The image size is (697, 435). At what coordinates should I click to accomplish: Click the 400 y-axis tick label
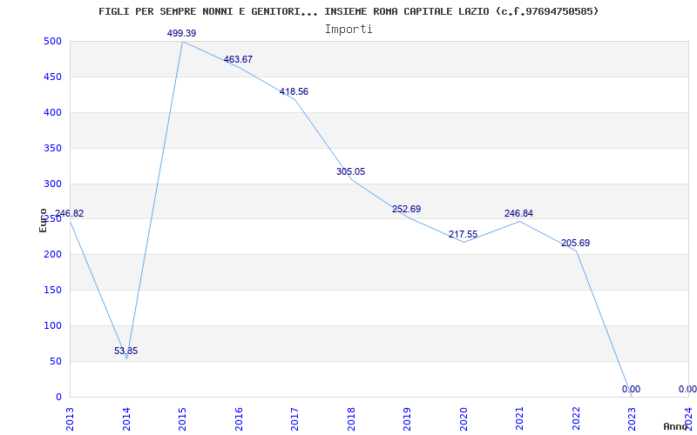tap(52, 113)
